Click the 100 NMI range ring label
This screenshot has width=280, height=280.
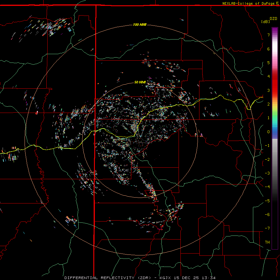pyautogui.click(x=140, y=25)
